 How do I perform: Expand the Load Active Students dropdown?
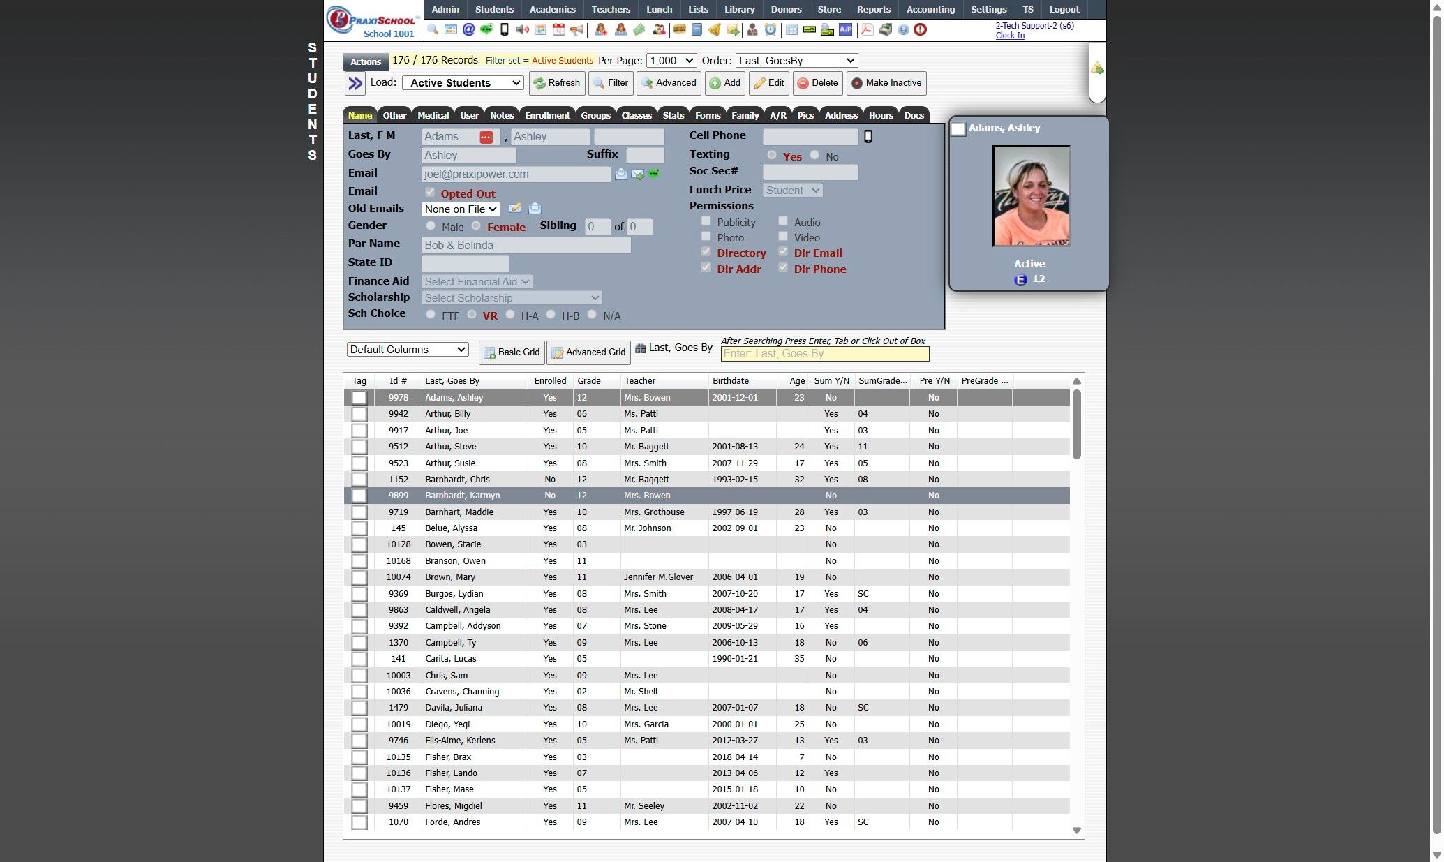[x=463, y=82]
